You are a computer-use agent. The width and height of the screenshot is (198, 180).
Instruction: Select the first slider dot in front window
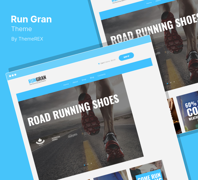(x=85, y=165)
